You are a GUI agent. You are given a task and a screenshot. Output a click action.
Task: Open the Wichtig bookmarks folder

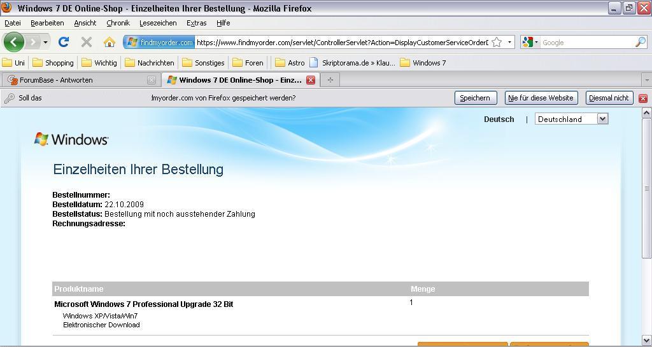(99, 63)
